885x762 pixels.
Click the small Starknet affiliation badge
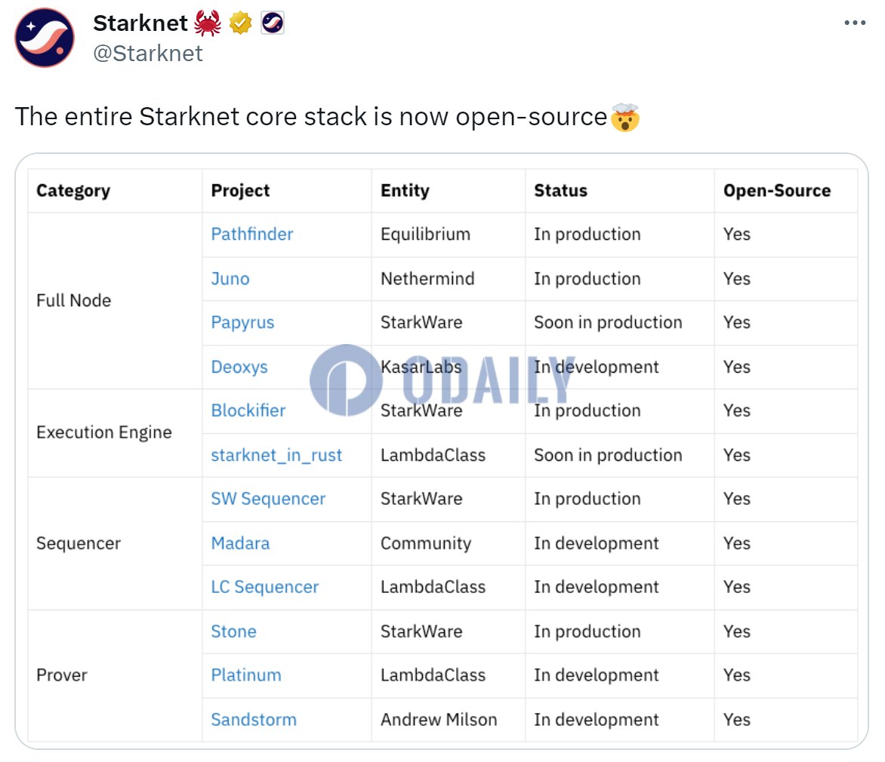coord(273,23)
